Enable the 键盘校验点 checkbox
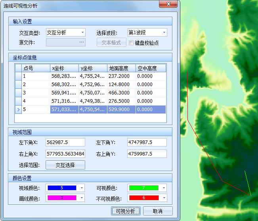258x221 pixels. coord(131,43)
